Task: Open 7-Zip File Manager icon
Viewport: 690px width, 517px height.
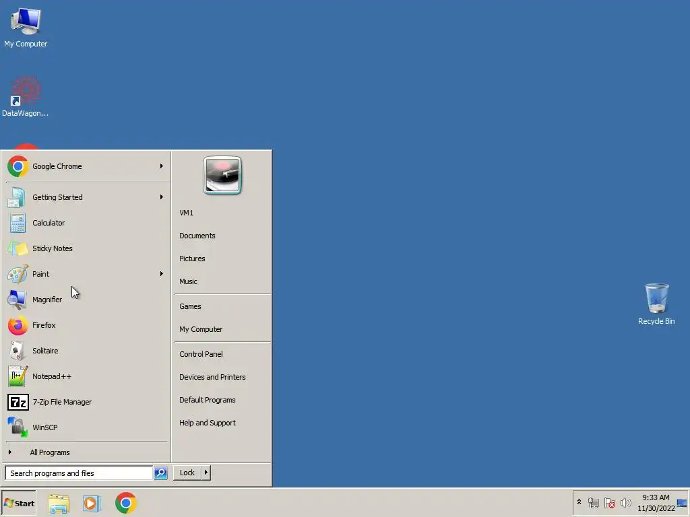Action: click(x=18, y=402)
